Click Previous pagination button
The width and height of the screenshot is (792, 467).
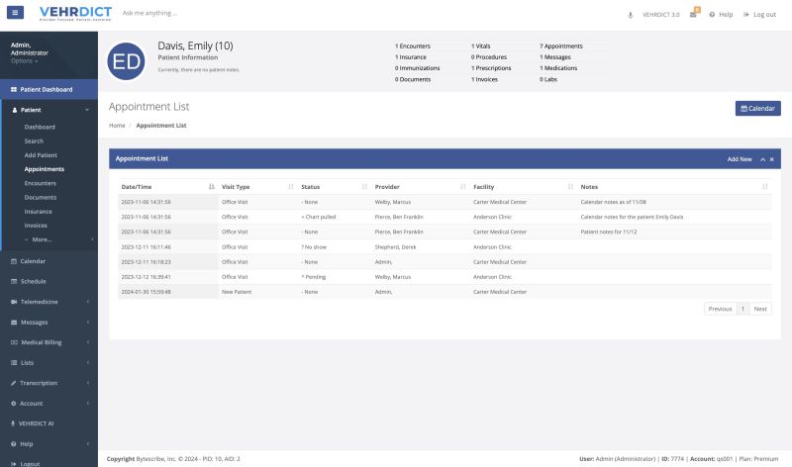[720, 309]
